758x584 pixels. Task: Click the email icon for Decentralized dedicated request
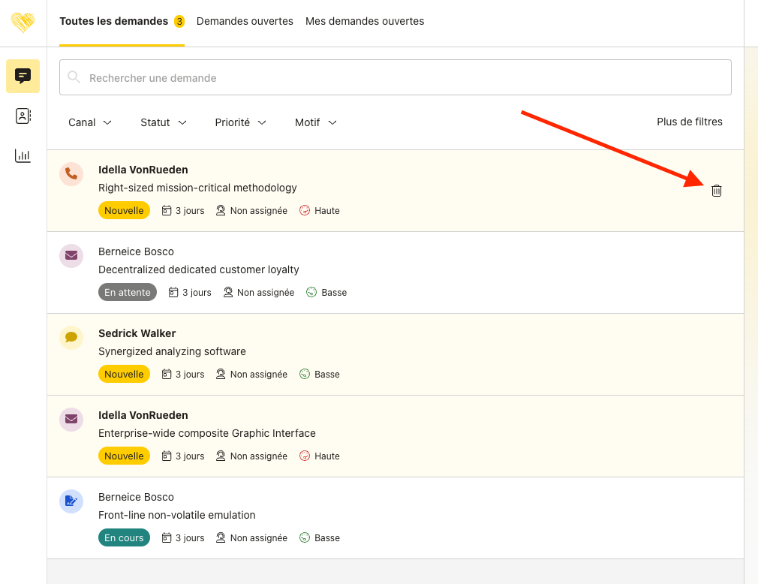click(71, 256)
